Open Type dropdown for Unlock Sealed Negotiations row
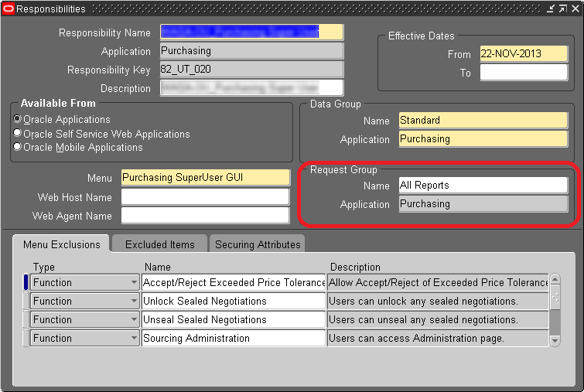This screenshot has width=584, height=392. coord(134,302)
